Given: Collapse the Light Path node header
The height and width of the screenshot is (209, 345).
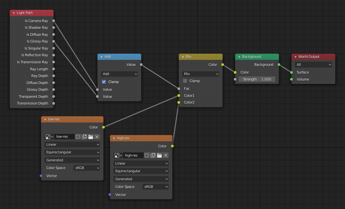Looking at the screenshot, I should pos(13,13).
